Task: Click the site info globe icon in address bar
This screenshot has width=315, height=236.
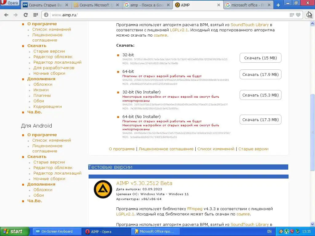Action: pyautogui.click(x=46, y=15)
